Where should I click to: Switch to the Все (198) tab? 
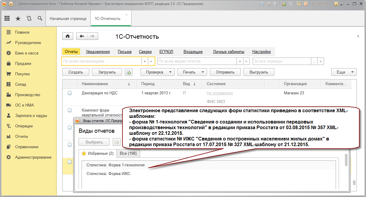click(128, 153)
